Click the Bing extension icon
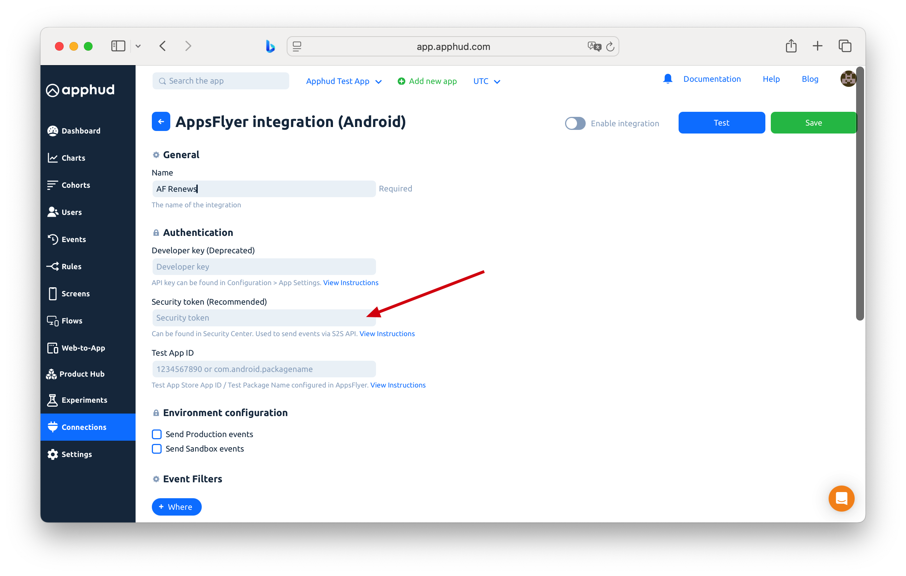Screen dimensions: 906x576 270,46
